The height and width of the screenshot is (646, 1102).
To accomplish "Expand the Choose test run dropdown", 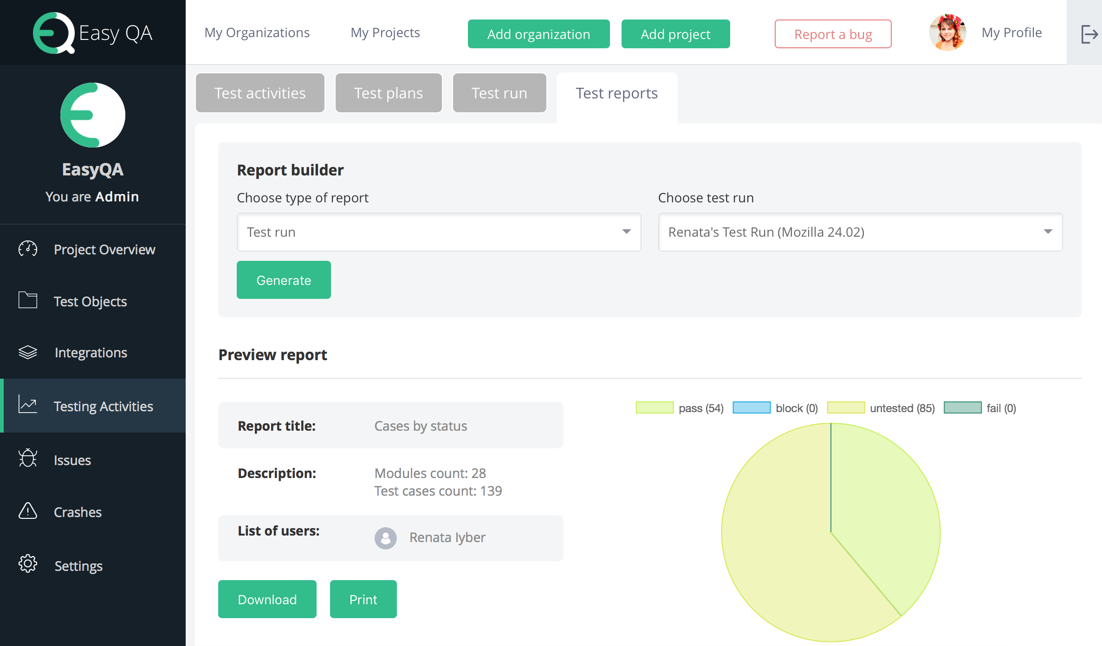I will pos(860,232).
